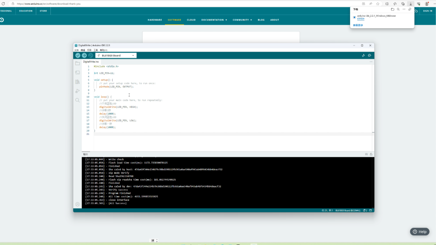
Task: Open the Search sidebar icon
Action: click(x=78, y=100)
